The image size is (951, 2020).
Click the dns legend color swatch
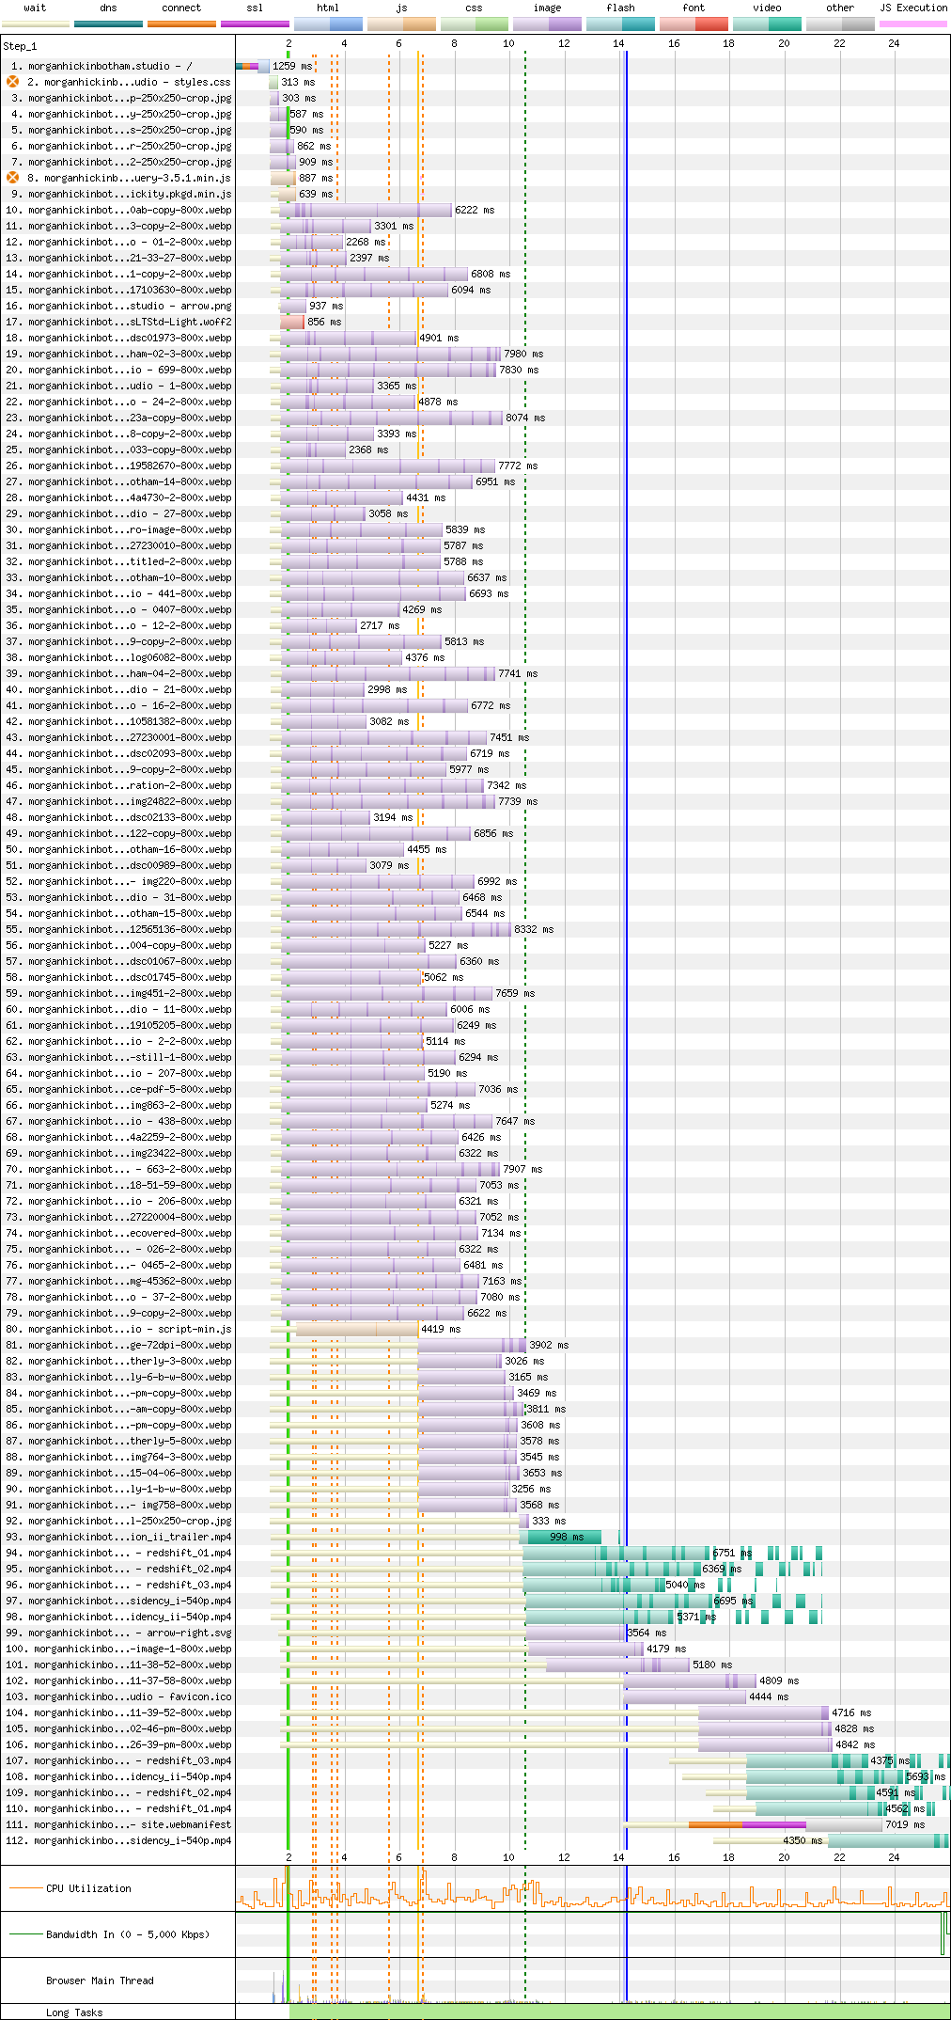click(x=108, y=24)
